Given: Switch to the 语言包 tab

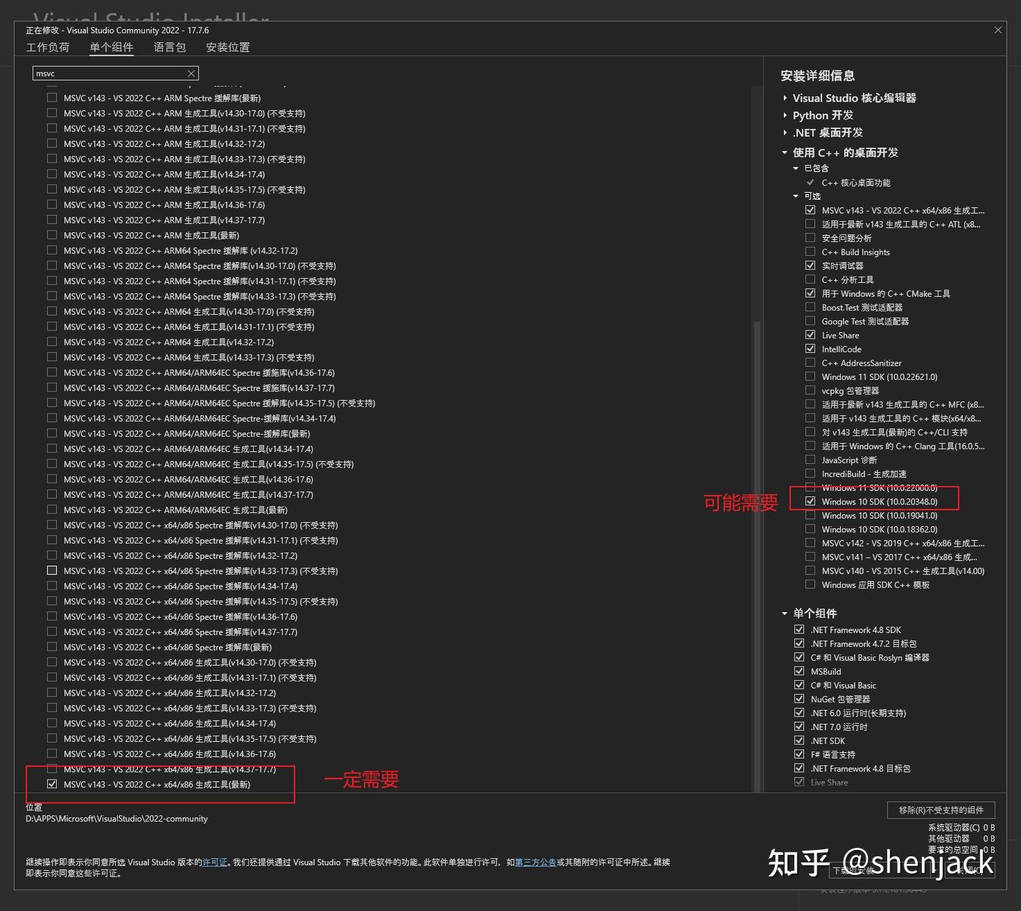Looking at the screenshot, I should 169,47.
